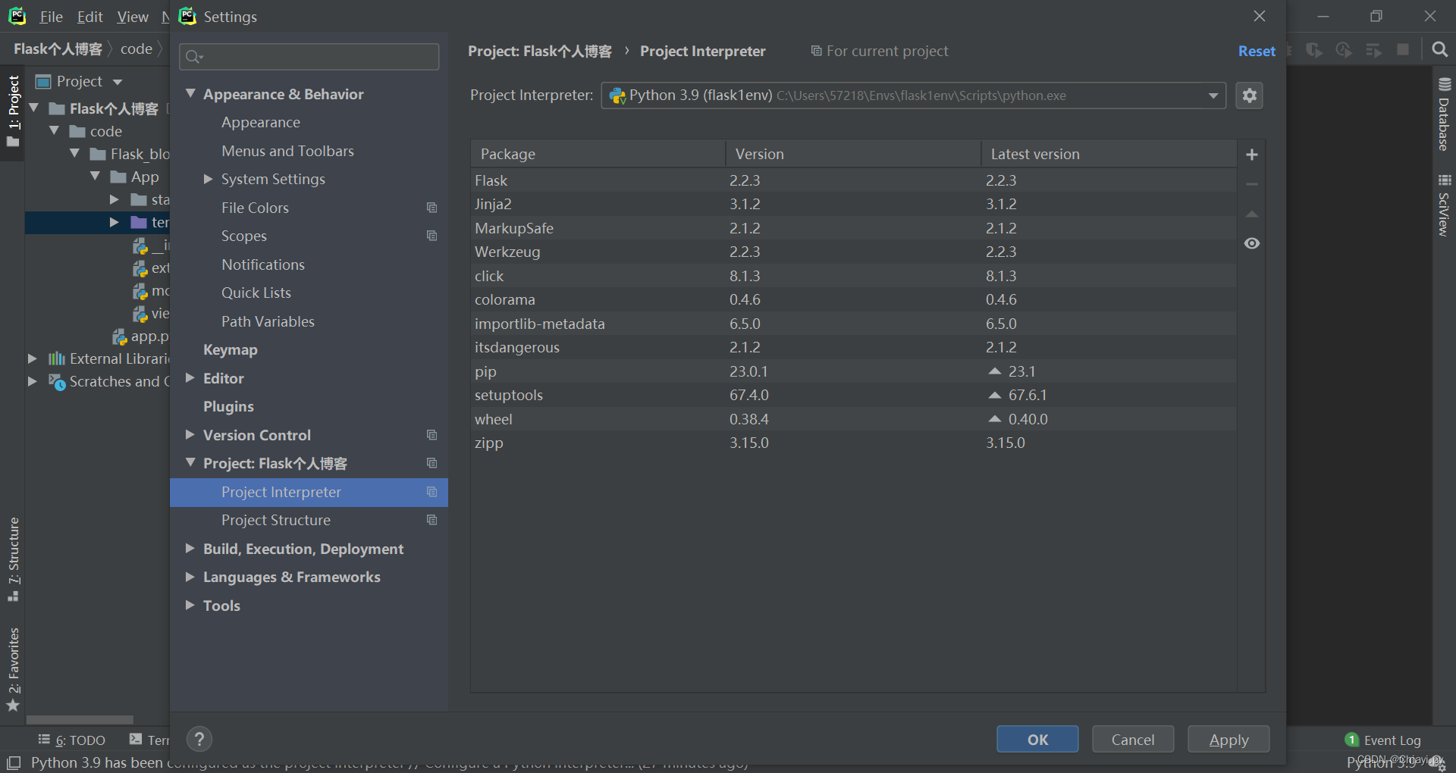Expand Version Control settings section

click(190, 434)
